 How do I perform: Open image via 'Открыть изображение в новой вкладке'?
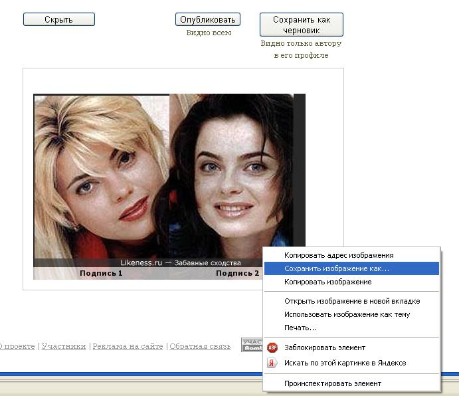[352, 301]
